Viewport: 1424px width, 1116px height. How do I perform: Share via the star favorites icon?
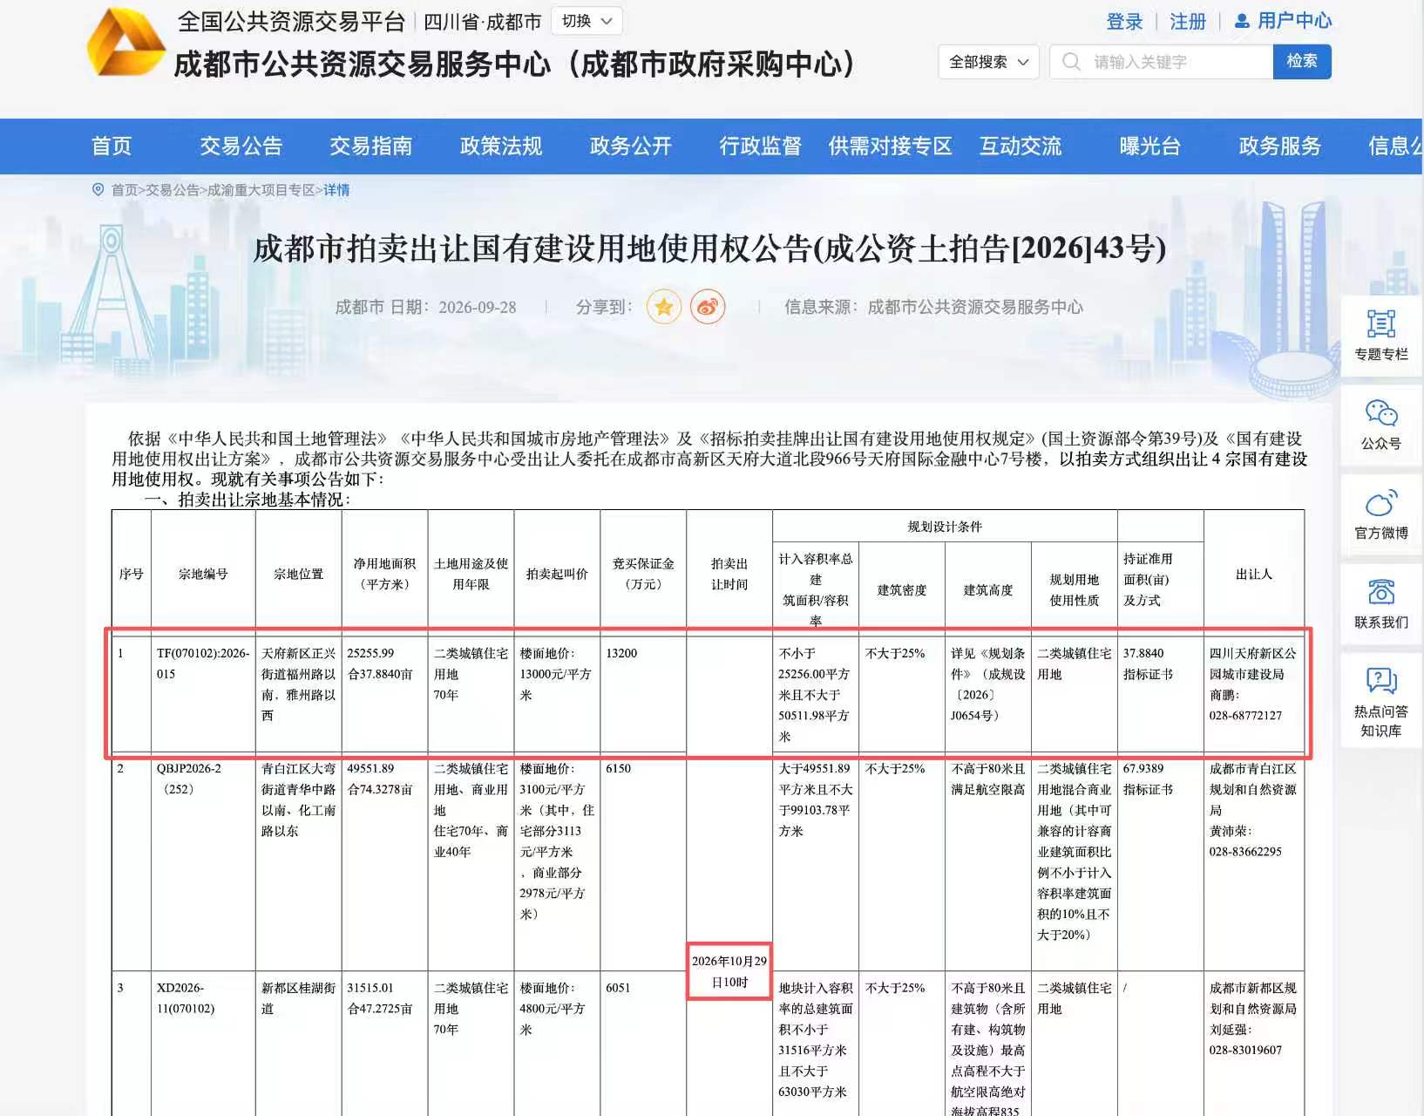click(664, 307)
